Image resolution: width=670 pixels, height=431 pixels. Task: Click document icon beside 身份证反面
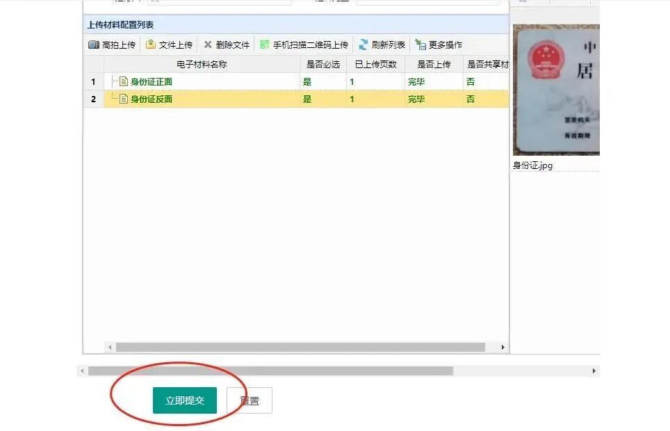pos(124,99)
